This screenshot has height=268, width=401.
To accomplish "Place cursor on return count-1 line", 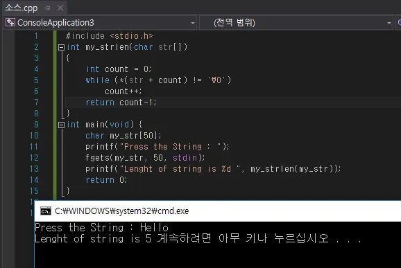I will (x=121, y=102).
